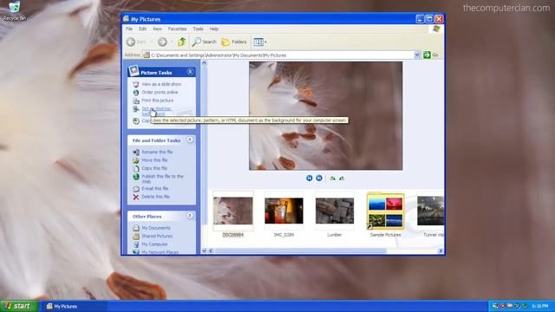Open the Help menu
The height and width of the screenshot is (312, 555).
coord(214,29)
